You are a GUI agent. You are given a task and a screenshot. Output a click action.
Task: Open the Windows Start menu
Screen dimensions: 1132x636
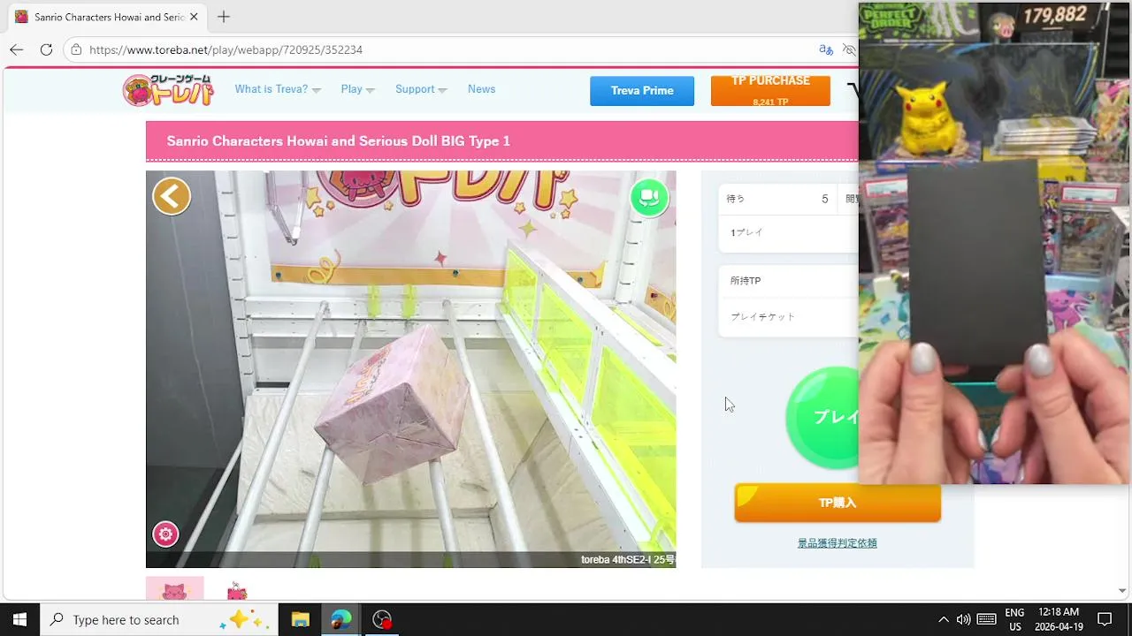coord(19,619)
